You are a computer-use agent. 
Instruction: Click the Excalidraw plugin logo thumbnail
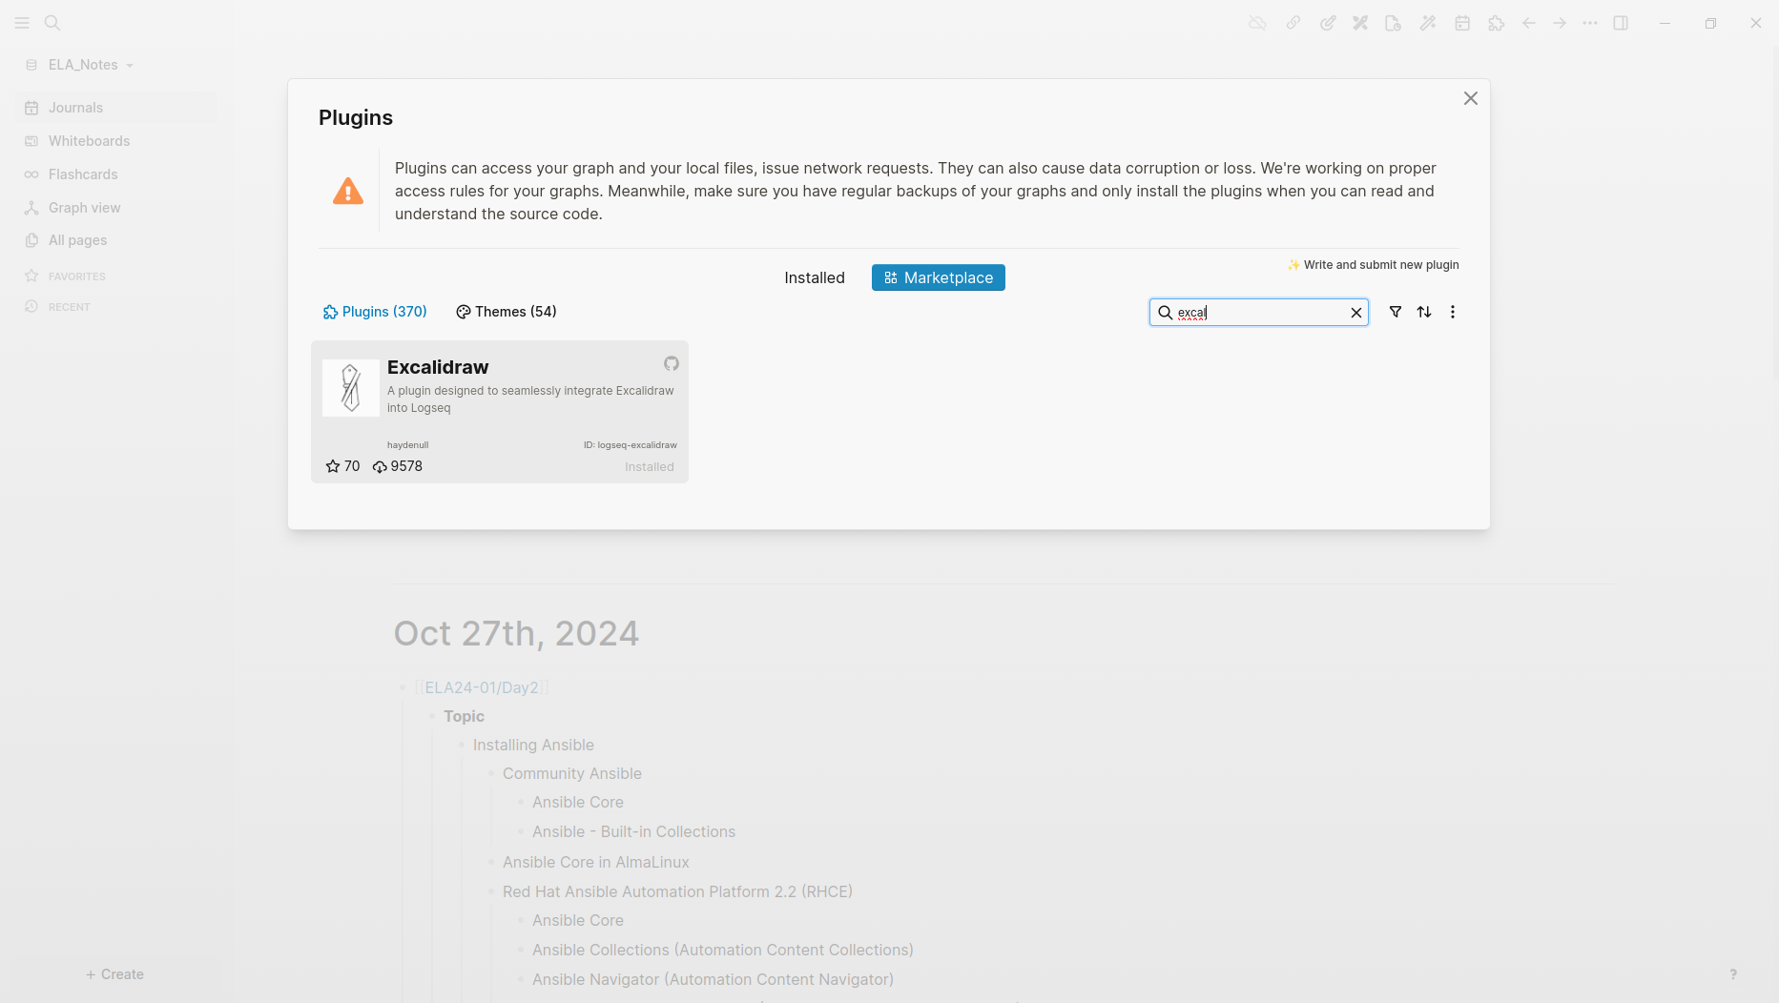[x=351, y=388]
